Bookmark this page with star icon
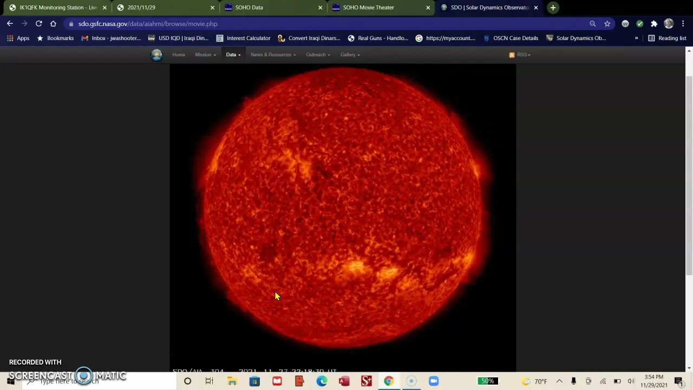 click(x=607, y=24)
